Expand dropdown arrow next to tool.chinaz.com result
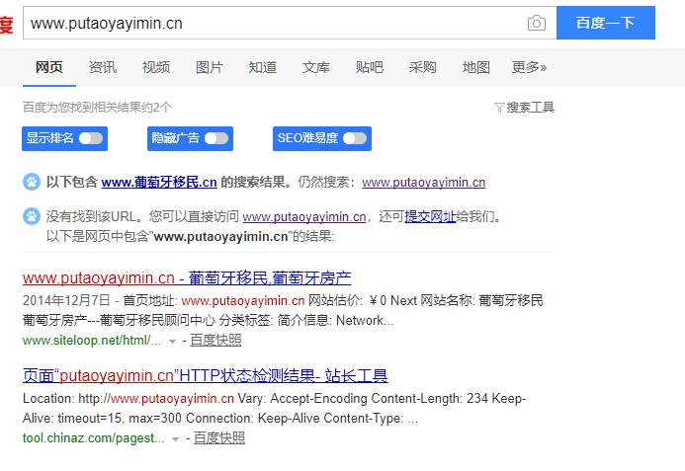685x471 pixels. tap(175, 438)
